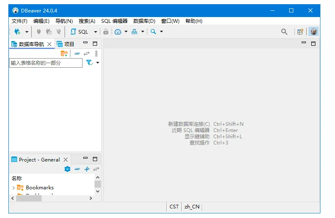Select the Bookmarks tree item
Viewport: 335px width, 218px height.
[x=40, y=188]
